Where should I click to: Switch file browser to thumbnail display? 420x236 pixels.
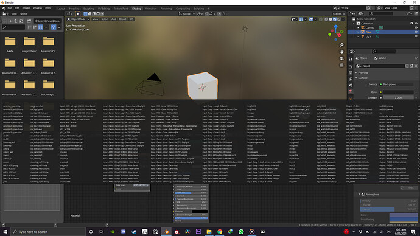(40, 27)
